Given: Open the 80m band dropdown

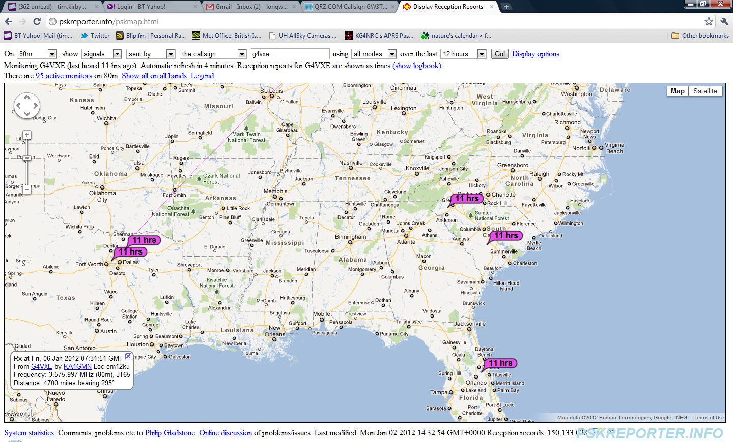Looking at the screenshot, I should click(36, 53).
